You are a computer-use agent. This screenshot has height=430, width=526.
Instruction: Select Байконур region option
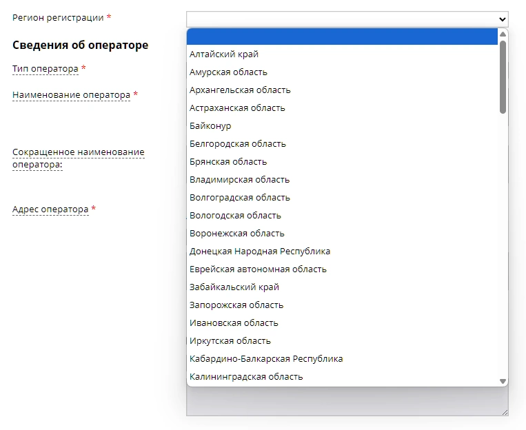(210, 126)
